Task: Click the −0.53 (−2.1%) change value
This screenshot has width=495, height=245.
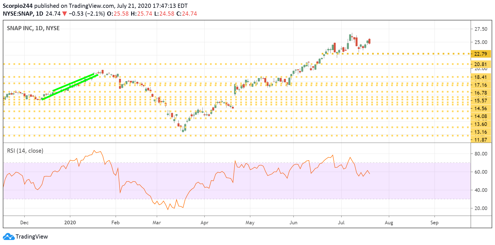Action: pos(87,14)
